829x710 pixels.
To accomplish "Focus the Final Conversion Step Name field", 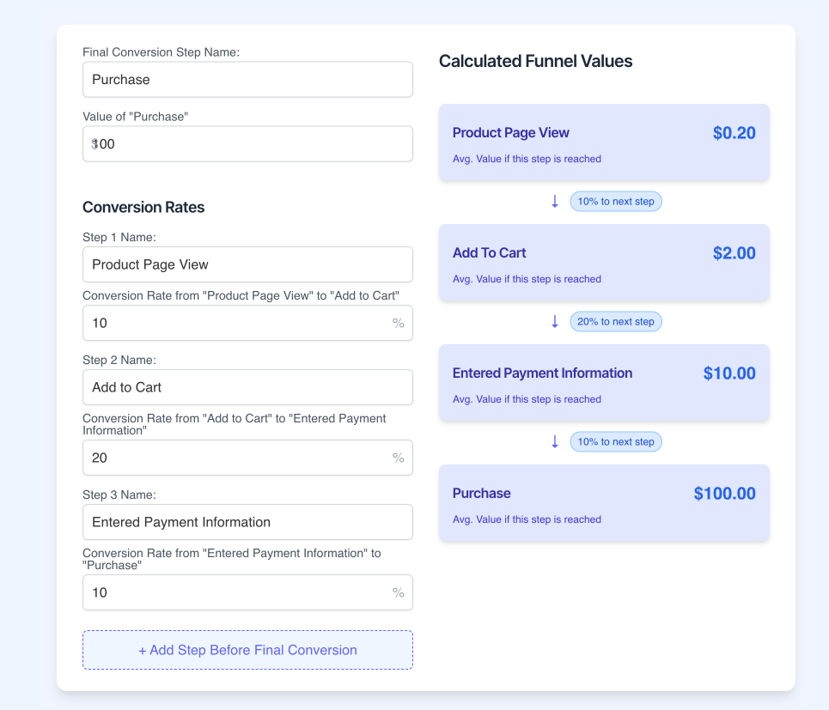I will tap(247, 80).
